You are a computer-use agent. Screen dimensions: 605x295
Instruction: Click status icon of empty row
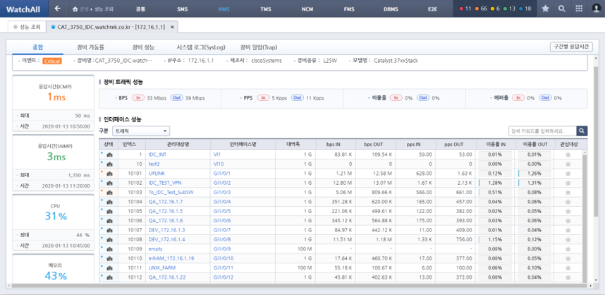click(109, 249)
